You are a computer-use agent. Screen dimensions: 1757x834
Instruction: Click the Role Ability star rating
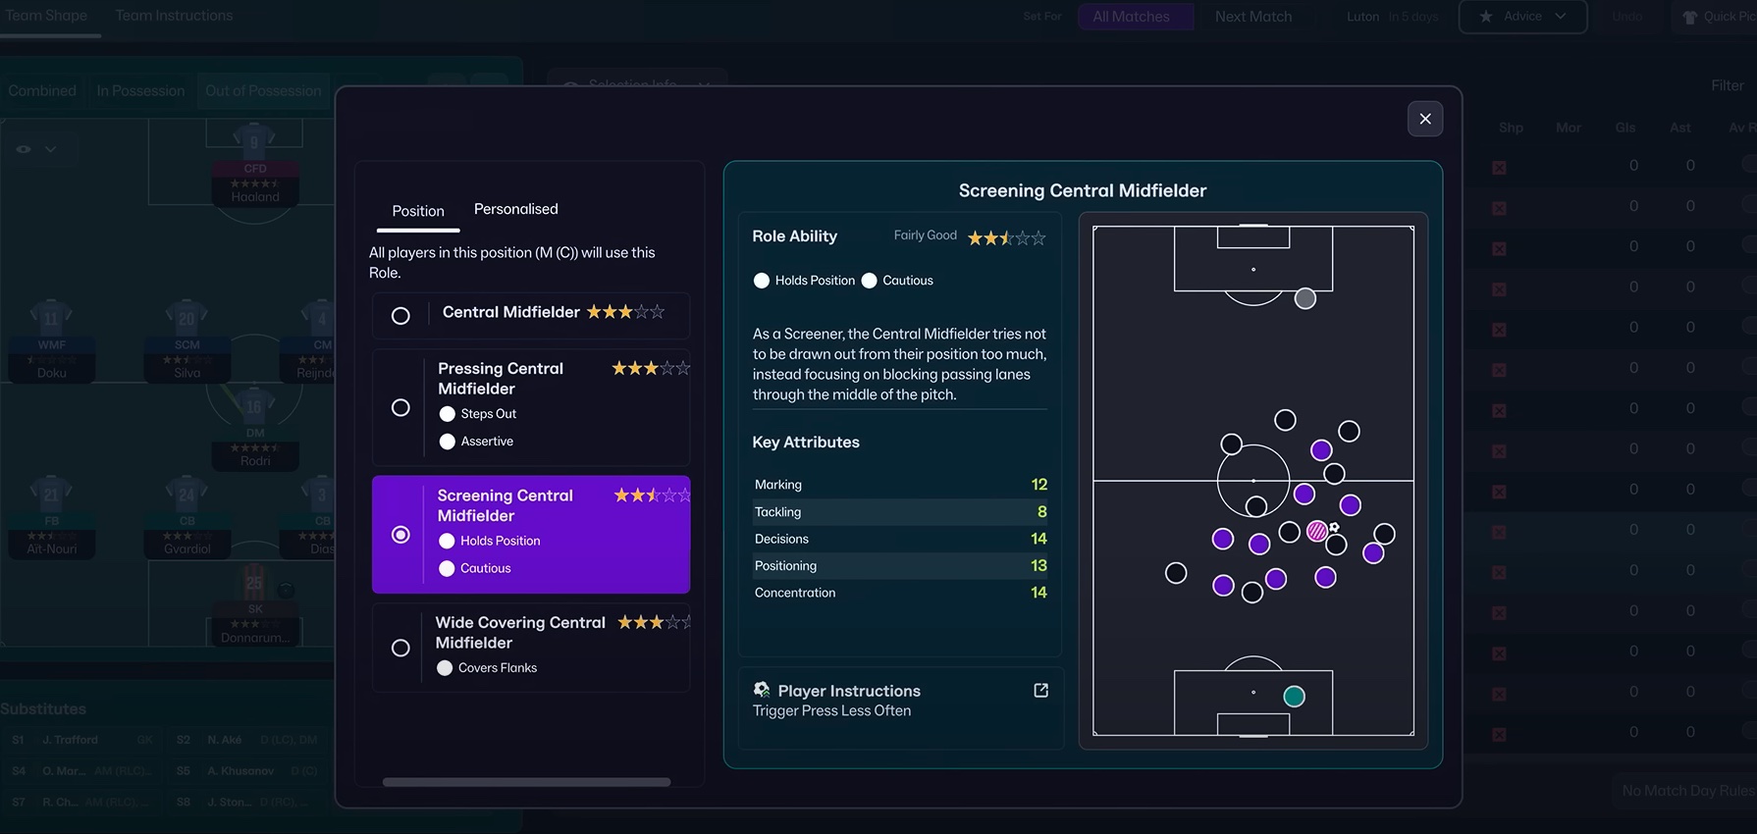point(1006,237)
